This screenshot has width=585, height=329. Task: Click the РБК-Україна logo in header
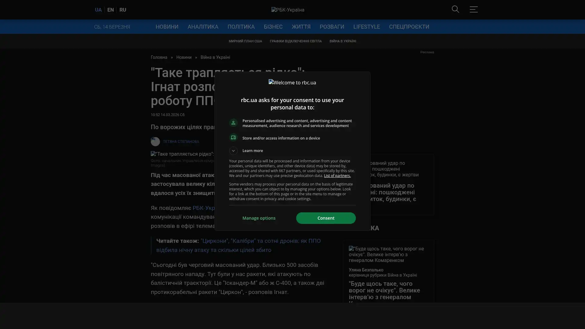(x=288, y=10)
